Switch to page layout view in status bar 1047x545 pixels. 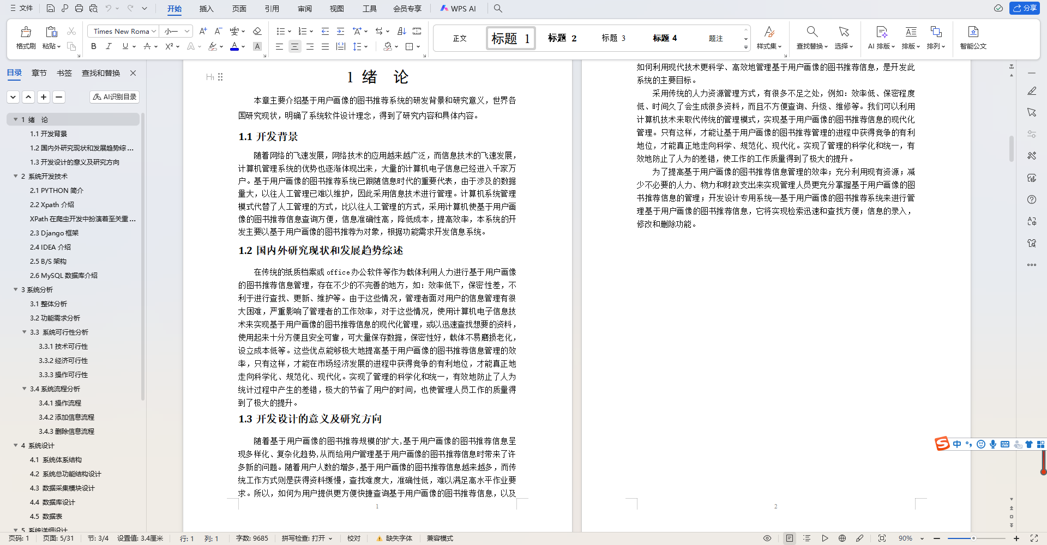789,538
